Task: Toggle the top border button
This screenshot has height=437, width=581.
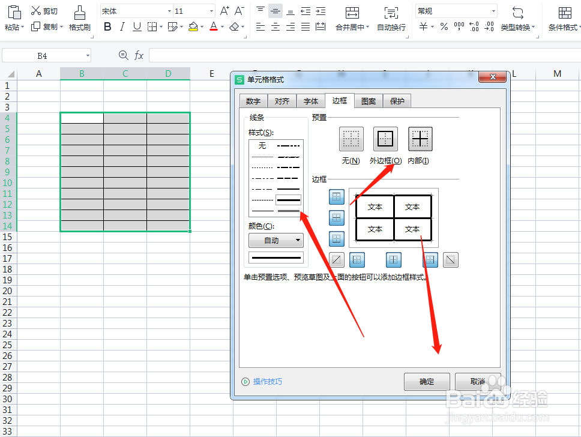Action: (337, 197)
